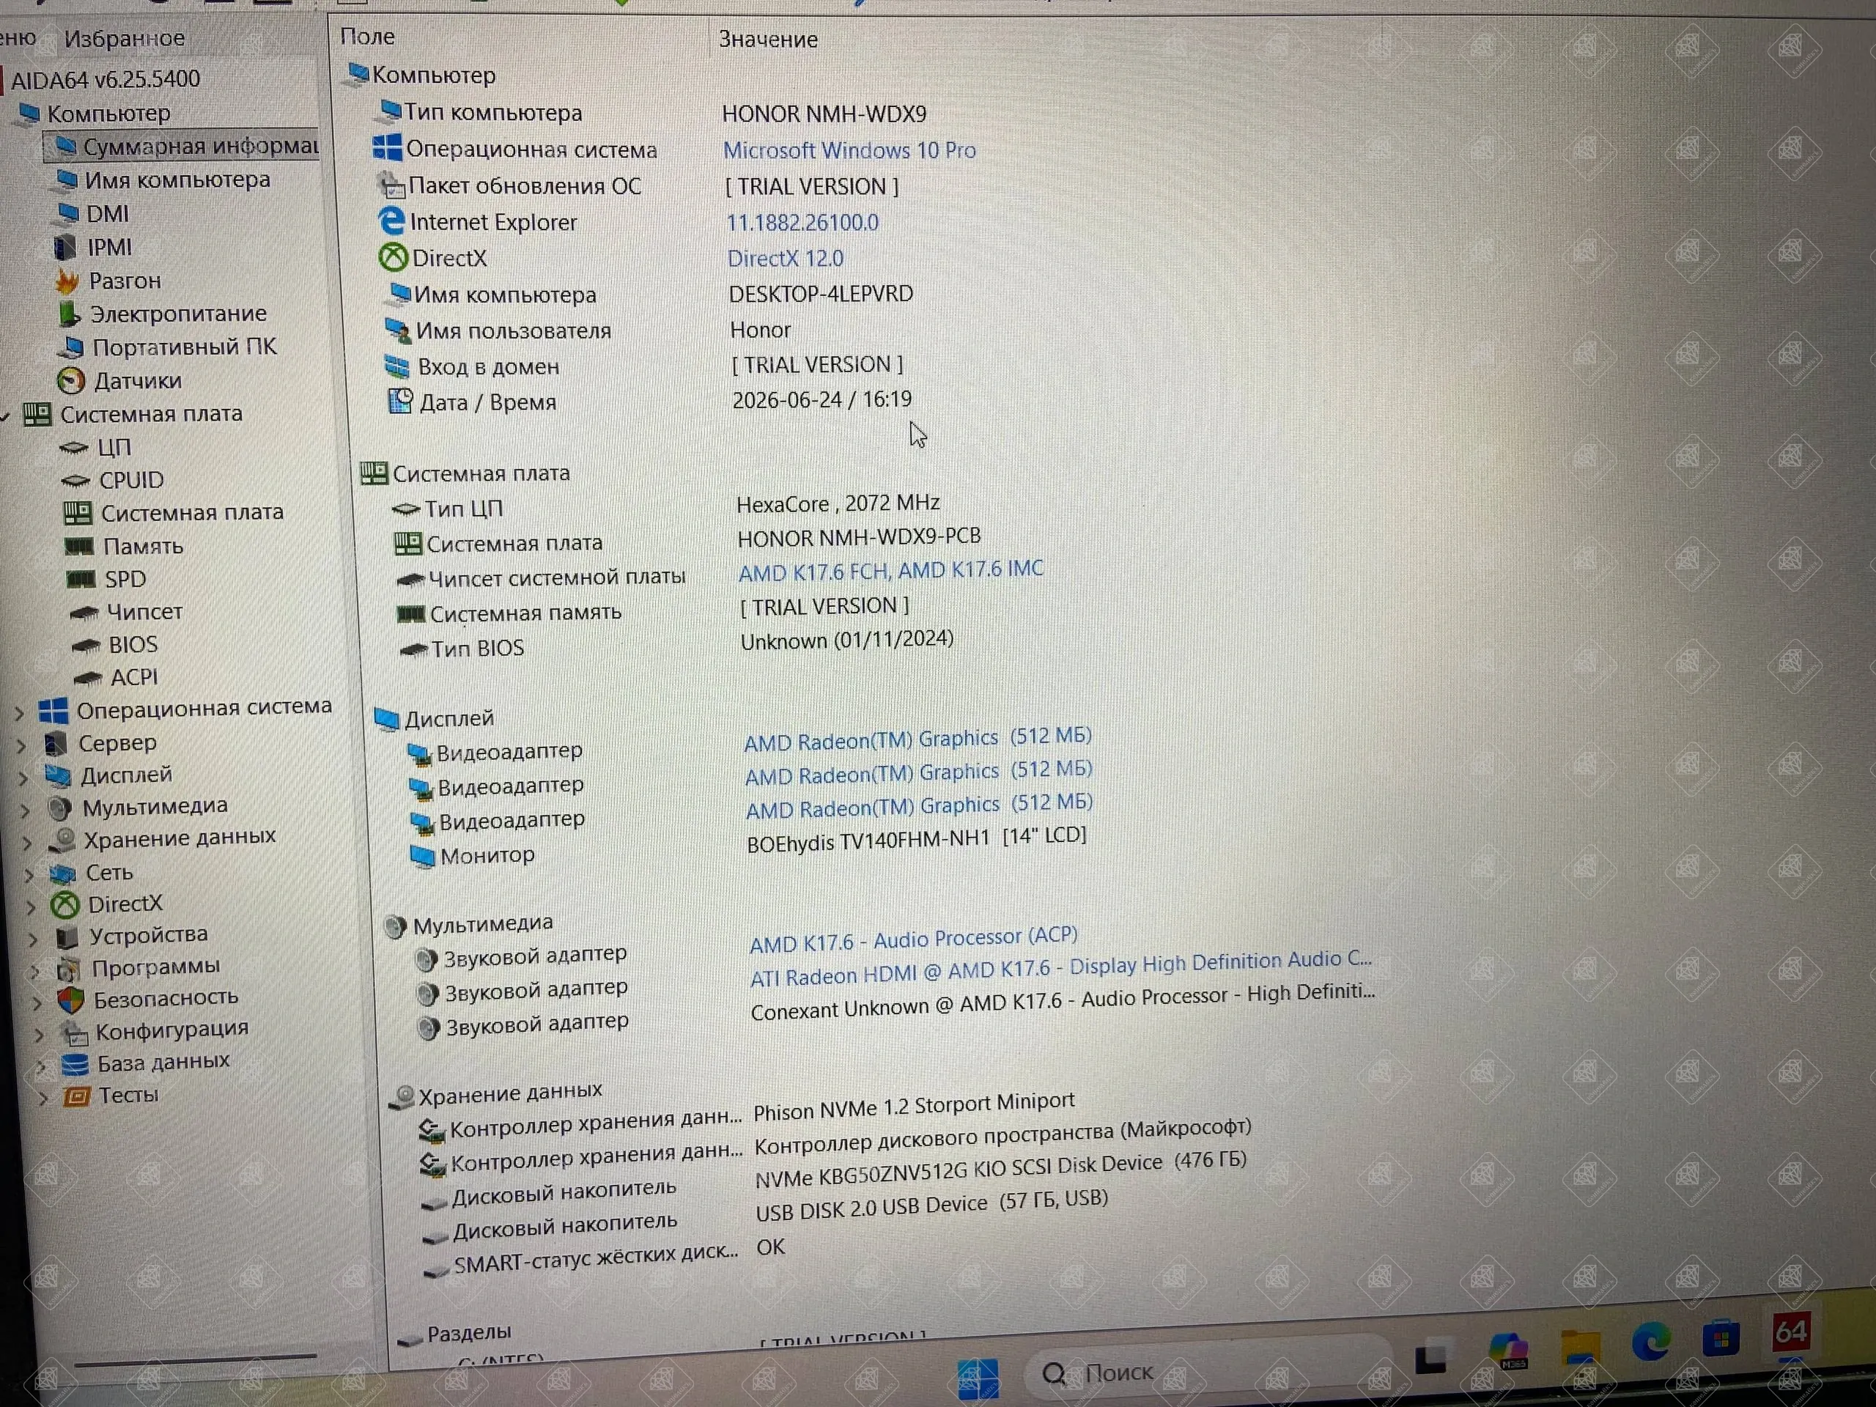Select the Phison NVMe 1.2 Storport Miniport row
This screenshot has width=1876, height=1407.
(915, 1107)
